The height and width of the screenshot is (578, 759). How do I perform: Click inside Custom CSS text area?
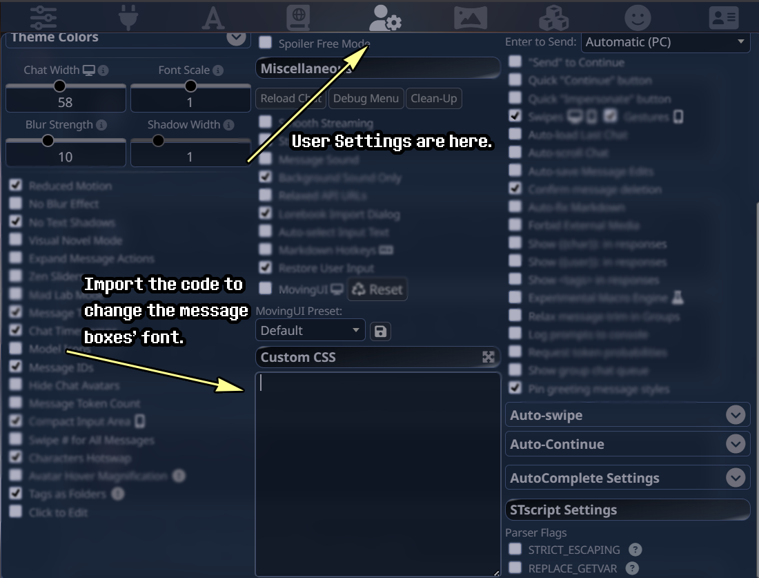coord(377,474)
